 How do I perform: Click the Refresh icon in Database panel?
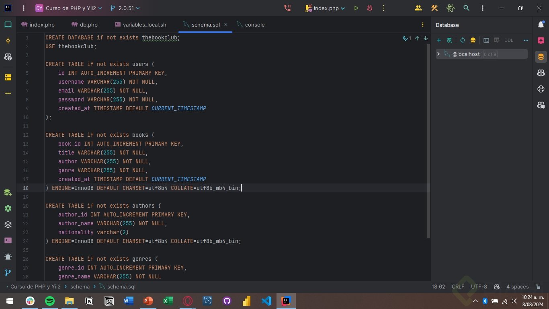click(462, 40)
